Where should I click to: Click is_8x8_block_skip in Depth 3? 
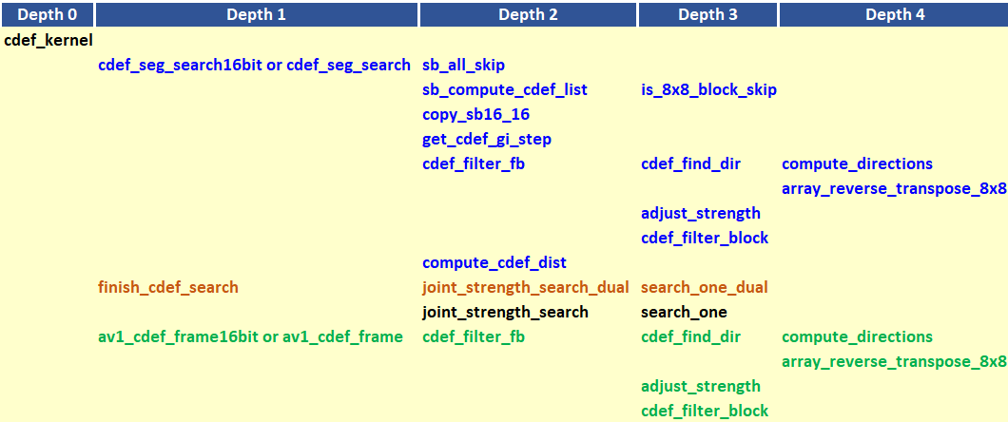[x=708, y=89]
